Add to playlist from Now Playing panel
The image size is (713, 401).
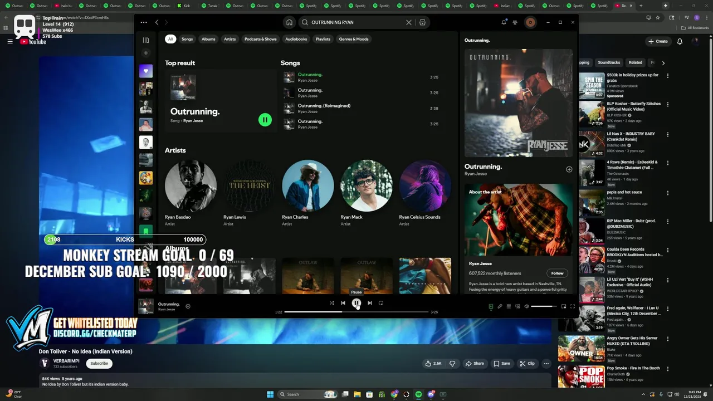coord(569,169)
